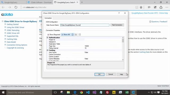The width and height of the screenshot is (170, 95).
Task: Expand the Caching Data tree node
Action: [5, 39]
